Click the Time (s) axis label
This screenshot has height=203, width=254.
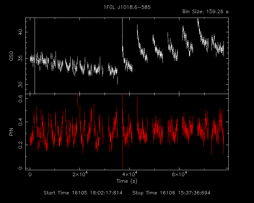(x=127, y=181)
